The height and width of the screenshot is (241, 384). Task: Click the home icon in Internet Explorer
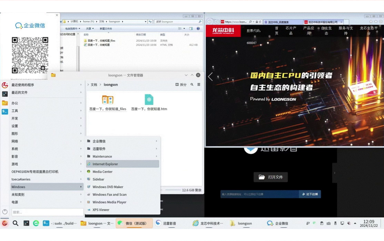(x=371, y=22)
